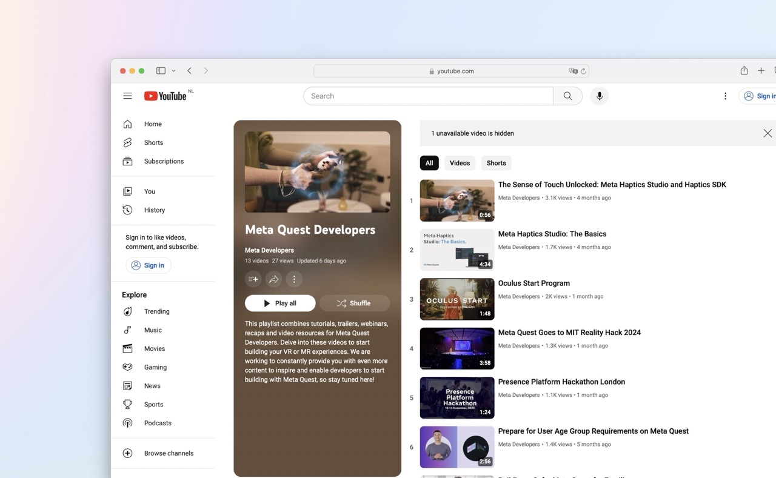Open Oculus Start Program thumbnail
The width and height of the screenshot is (776, 478).
[457, 299]
